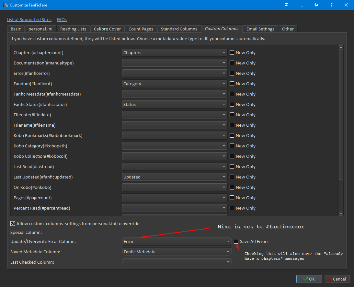Image resolution: width=354 pixels, height=287 pixels.
Task: Click the Calibre books icon in title bar
Action: [5, 5]
